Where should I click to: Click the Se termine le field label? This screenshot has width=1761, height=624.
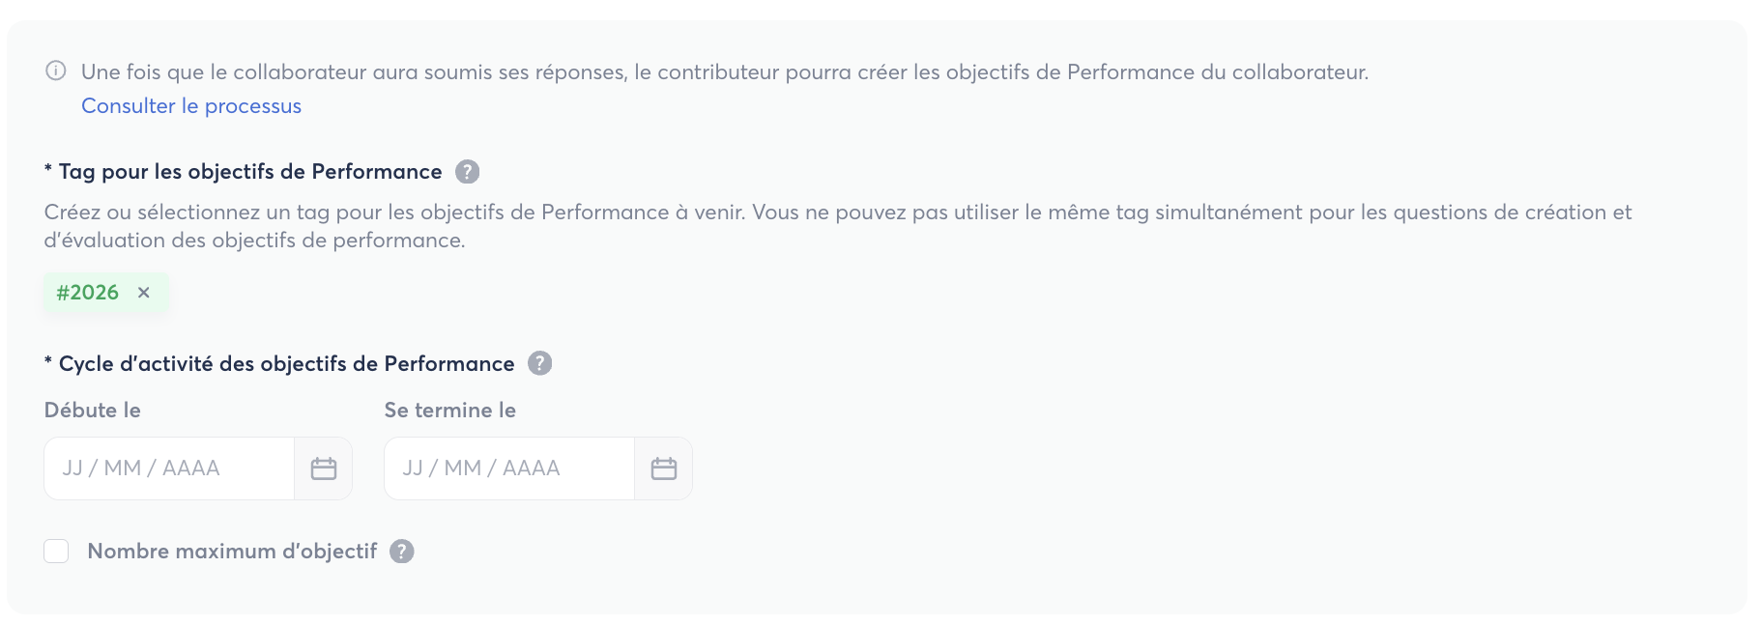pos(450,411)
